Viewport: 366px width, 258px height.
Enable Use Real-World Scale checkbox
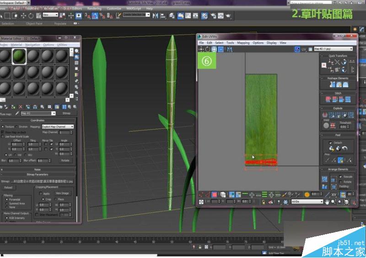(x=3, y=136)
